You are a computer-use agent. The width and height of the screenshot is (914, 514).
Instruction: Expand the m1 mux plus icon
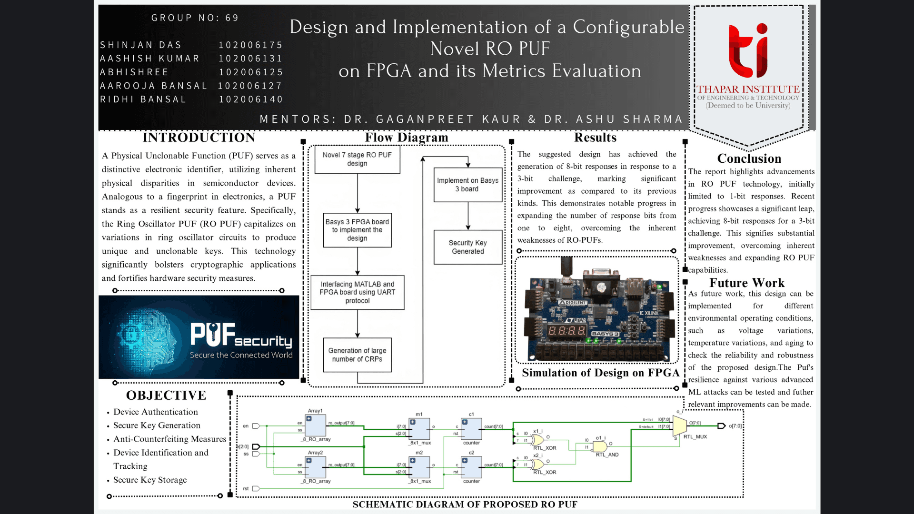click(413, 422)
